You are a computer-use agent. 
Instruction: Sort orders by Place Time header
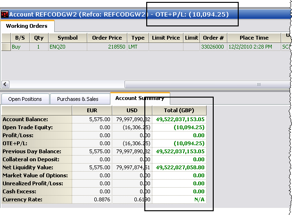click(254, 38)
